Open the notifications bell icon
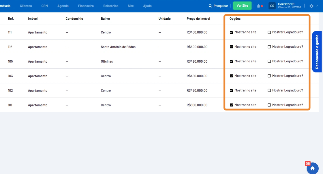 pyautogui.click(x=258, y=6)
